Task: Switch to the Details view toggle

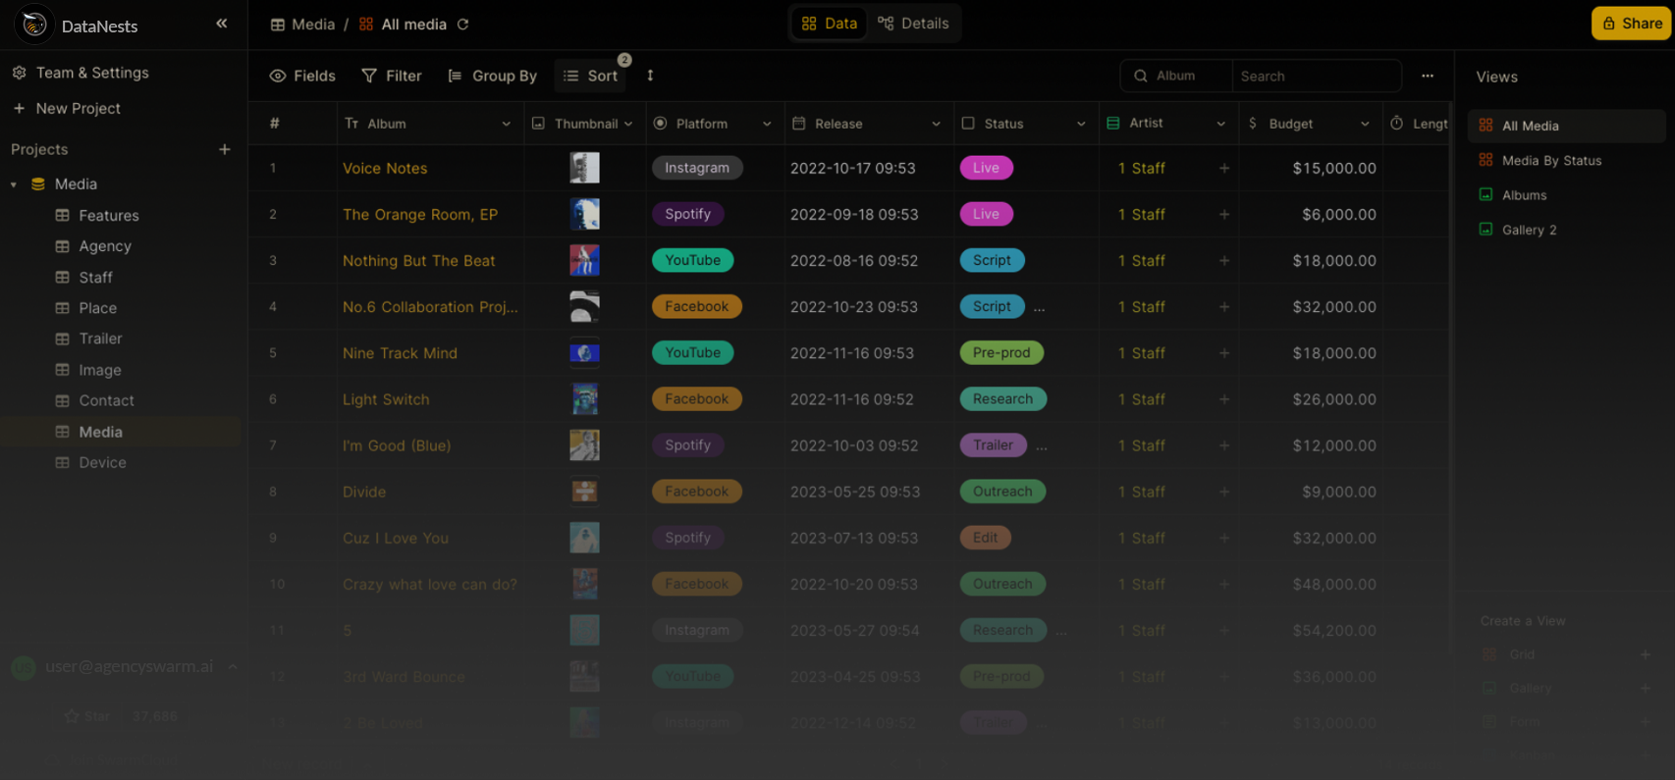Action: click(913, 24)
